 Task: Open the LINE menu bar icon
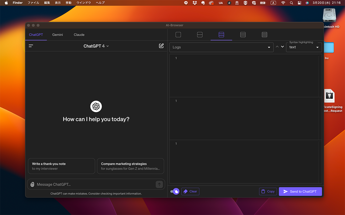186,3
